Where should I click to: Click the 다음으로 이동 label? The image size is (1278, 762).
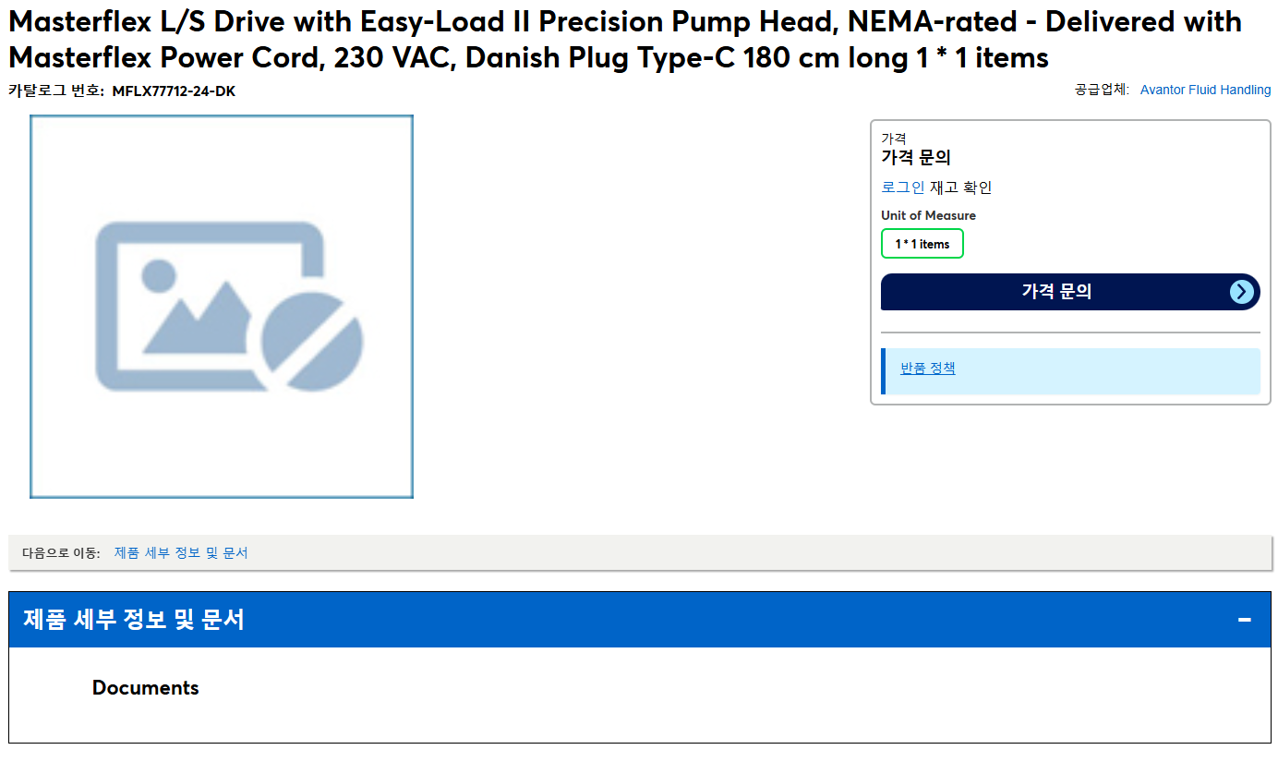point(61,552)
